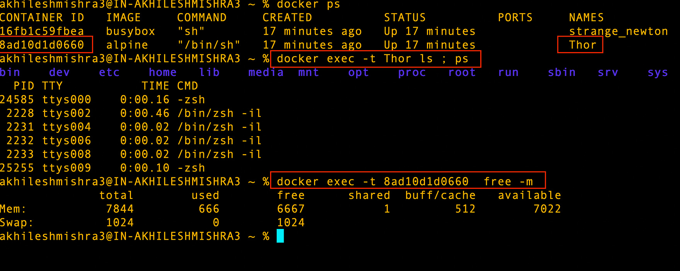This screenshot has width=680, height=271.
Task: Click the cyan cursor at the prompt
Action: [280, 236]
